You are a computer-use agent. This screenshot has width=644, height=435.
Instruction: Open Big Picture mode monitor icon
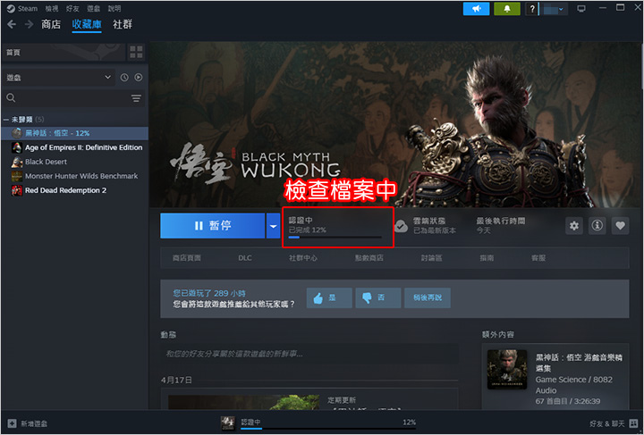[581, 9]
